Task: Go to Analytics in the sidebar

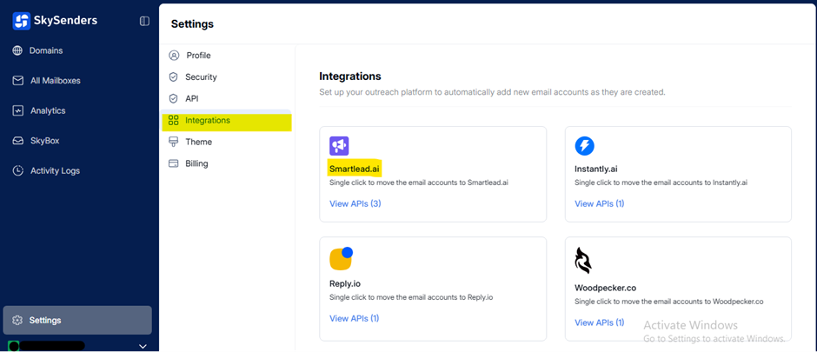Action: pos(47,110)
